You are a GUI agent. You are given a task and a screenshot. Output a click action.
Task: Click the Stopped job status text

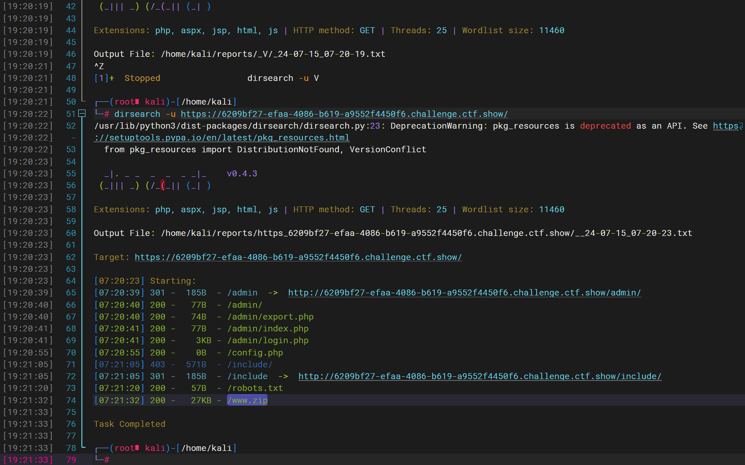click(x=142, y=78)
